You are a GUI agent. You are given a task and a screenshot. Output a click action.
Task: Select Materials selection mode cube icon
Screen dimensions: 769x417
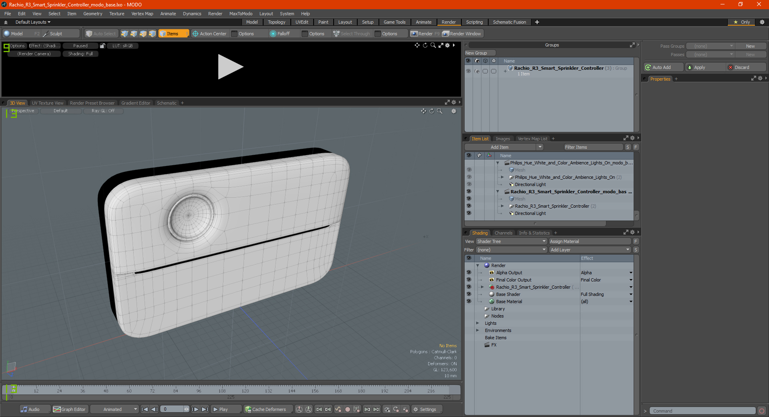pyautogui.click(x=152, y=34)
